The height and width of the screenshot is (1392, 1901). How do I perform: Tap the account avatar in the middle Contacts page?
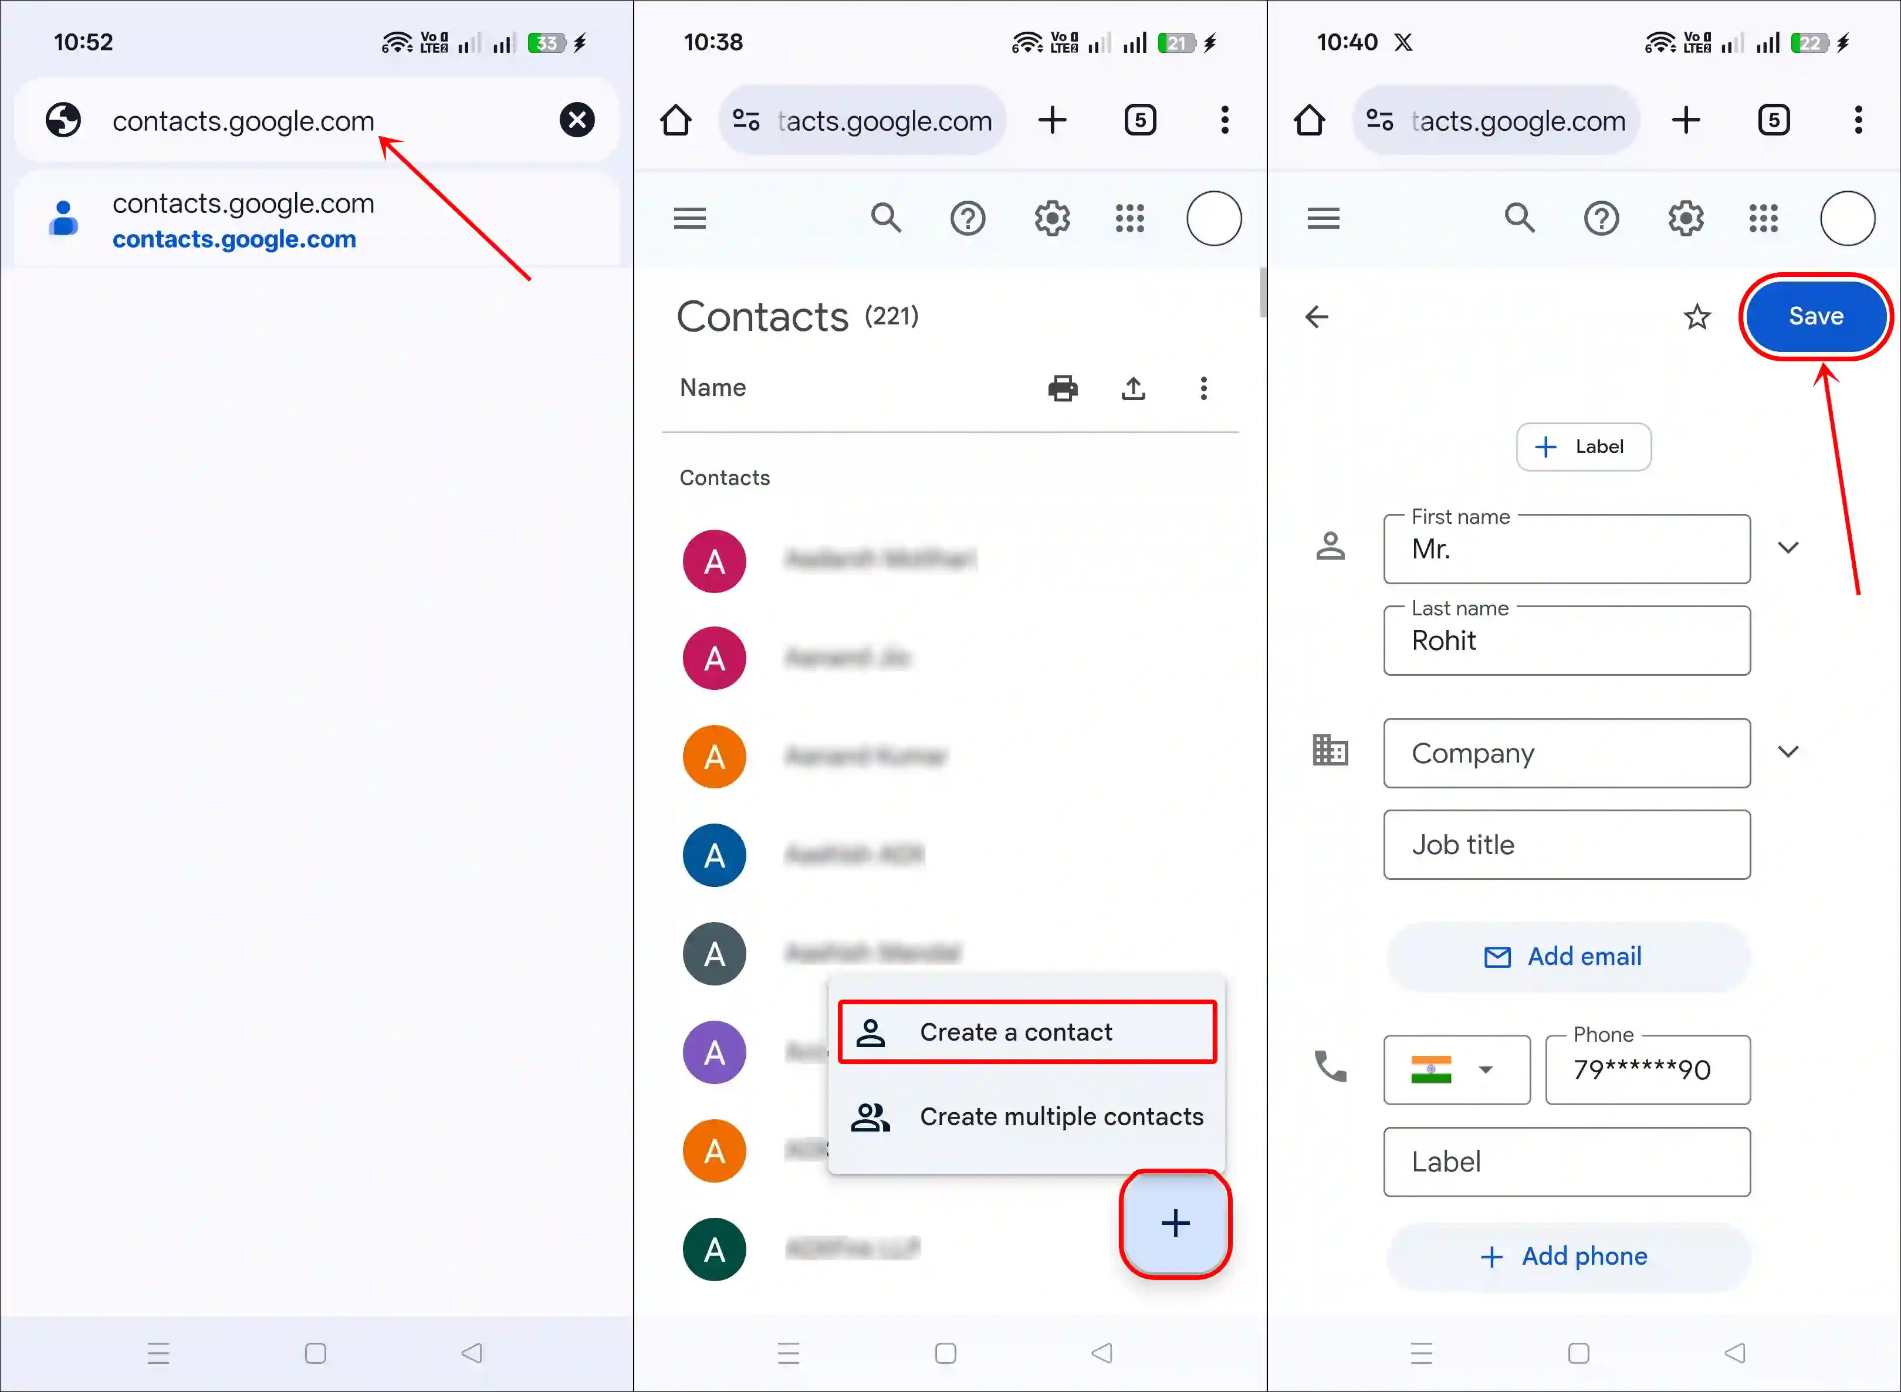coord(1213,218)
